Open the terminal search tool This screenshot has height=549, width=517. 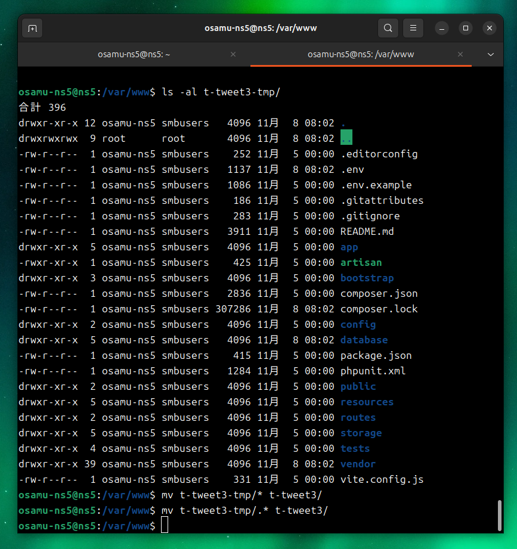tap(388, 28)
